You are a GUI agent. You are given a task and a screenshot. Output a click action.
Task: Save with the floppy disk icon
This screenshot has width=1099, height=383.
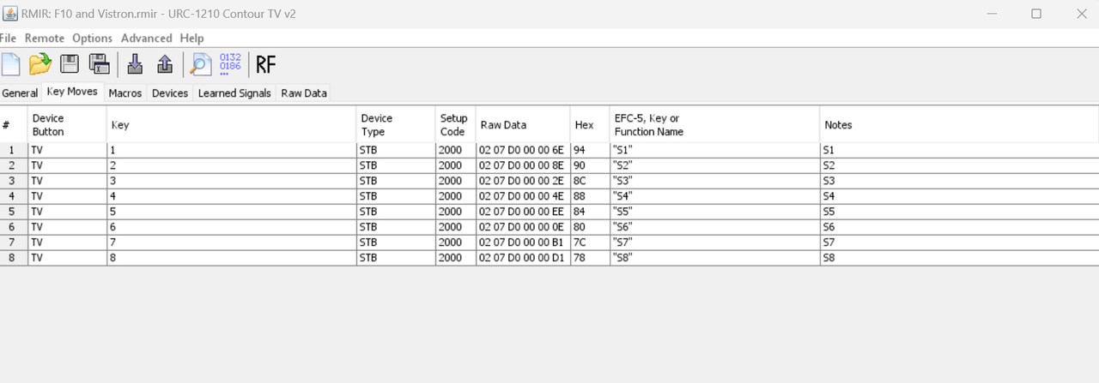coord(70,64)
